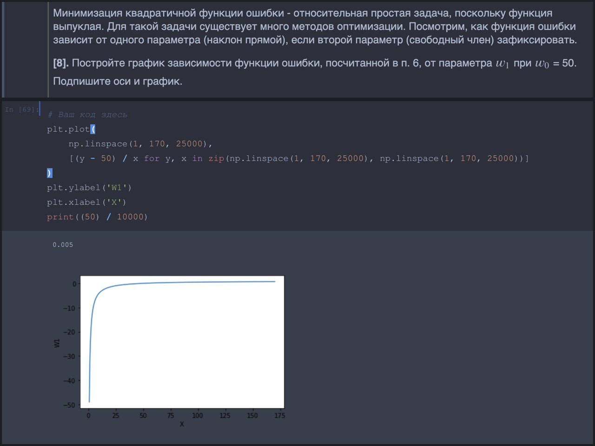Click the sentence 'Подпишите оси и график.'

118,81
